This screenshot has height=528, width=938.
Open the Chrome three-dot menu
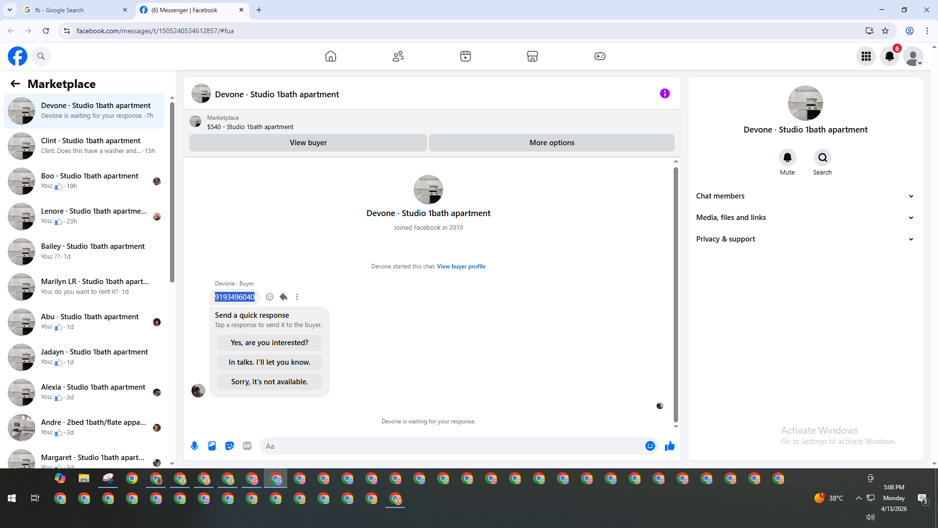coord(927,31)
